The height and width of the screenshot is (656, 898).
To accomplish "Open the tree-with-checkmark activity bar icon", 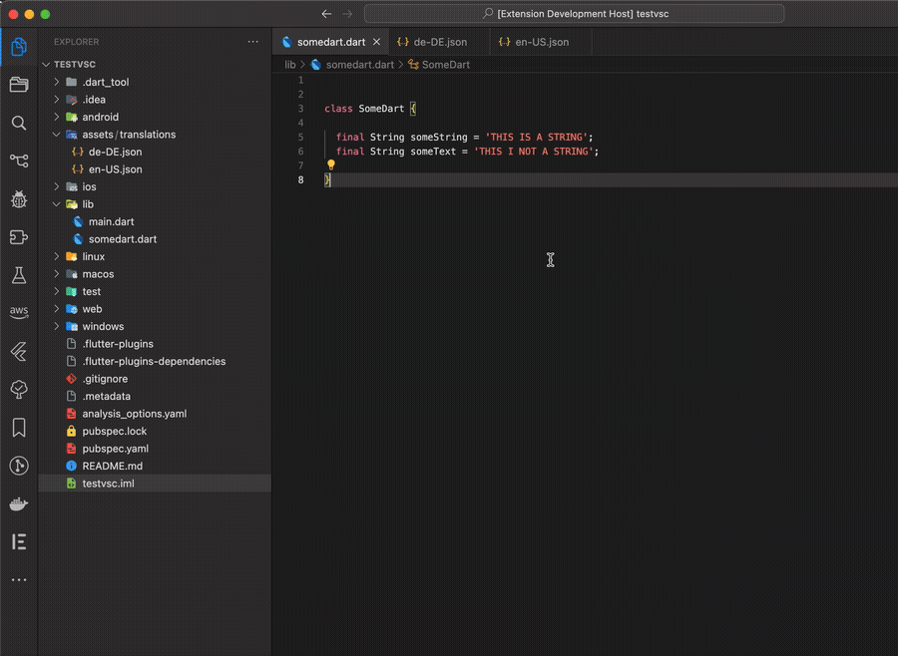I will pos(19,389).
